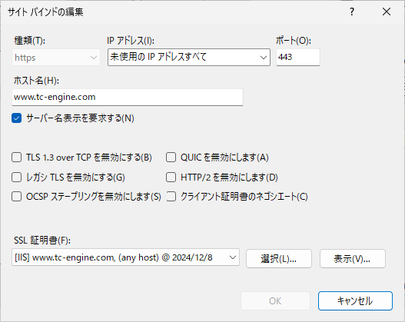Expand the IP アドレス combo box
Screen dimensions: 405x322
[x=189, y=57]
